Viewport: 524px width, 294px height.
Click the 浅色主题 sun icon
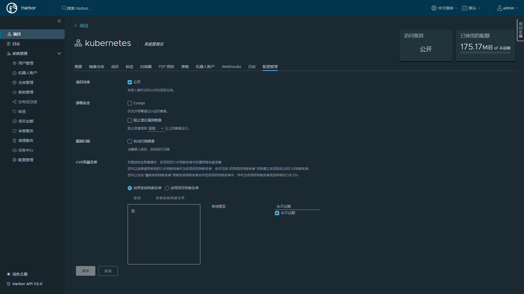coord(9,274)
